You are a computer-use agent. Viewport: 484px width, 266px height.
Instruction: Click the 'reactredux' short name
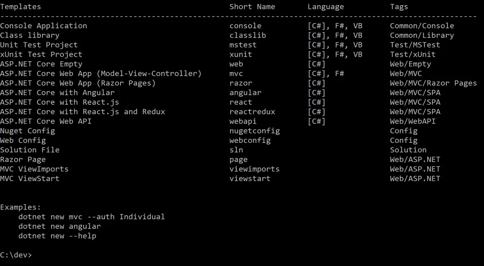point(252,112)
